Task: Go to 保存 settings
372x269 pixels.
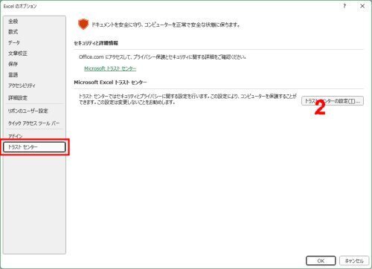Action: point(13,64)
